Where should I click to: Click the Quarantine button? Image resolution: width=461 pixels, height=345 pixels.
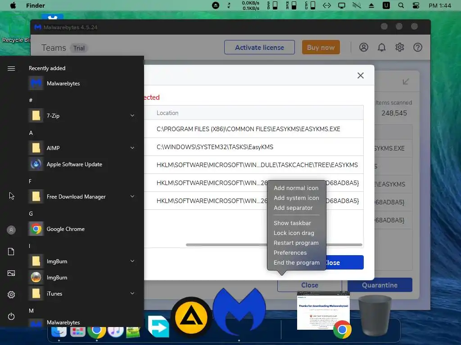point(380,285)
